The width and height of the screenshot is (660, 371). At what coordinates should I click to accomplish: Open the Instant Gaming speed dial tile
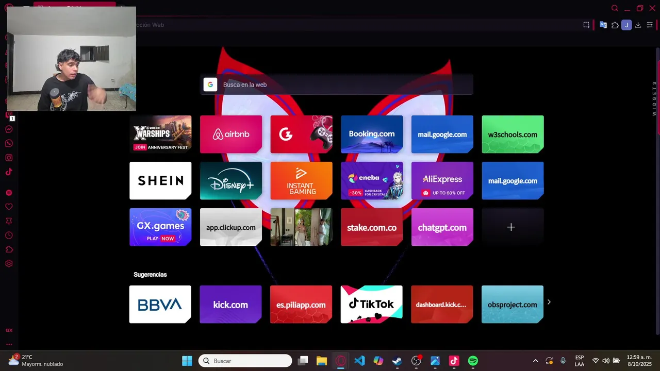[301, 180]
